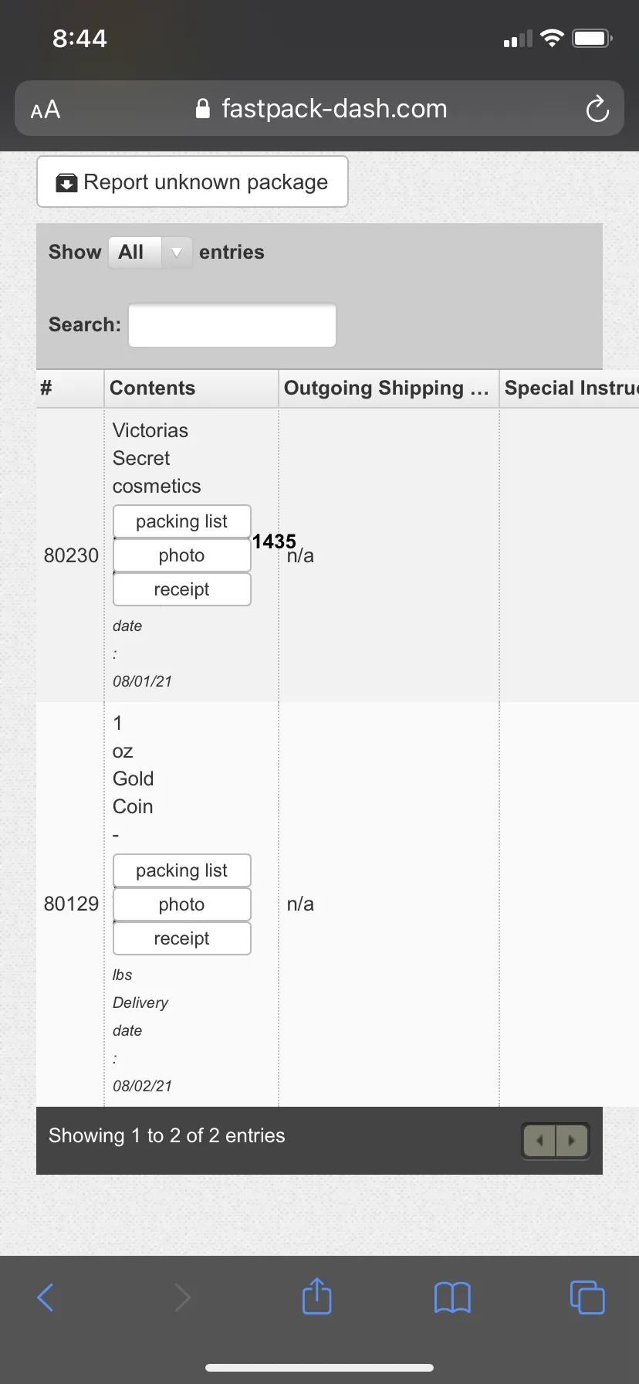This screenshot has height=1384, width=639.
Task: Click the Report unknown package button
Action: (192, 181)
